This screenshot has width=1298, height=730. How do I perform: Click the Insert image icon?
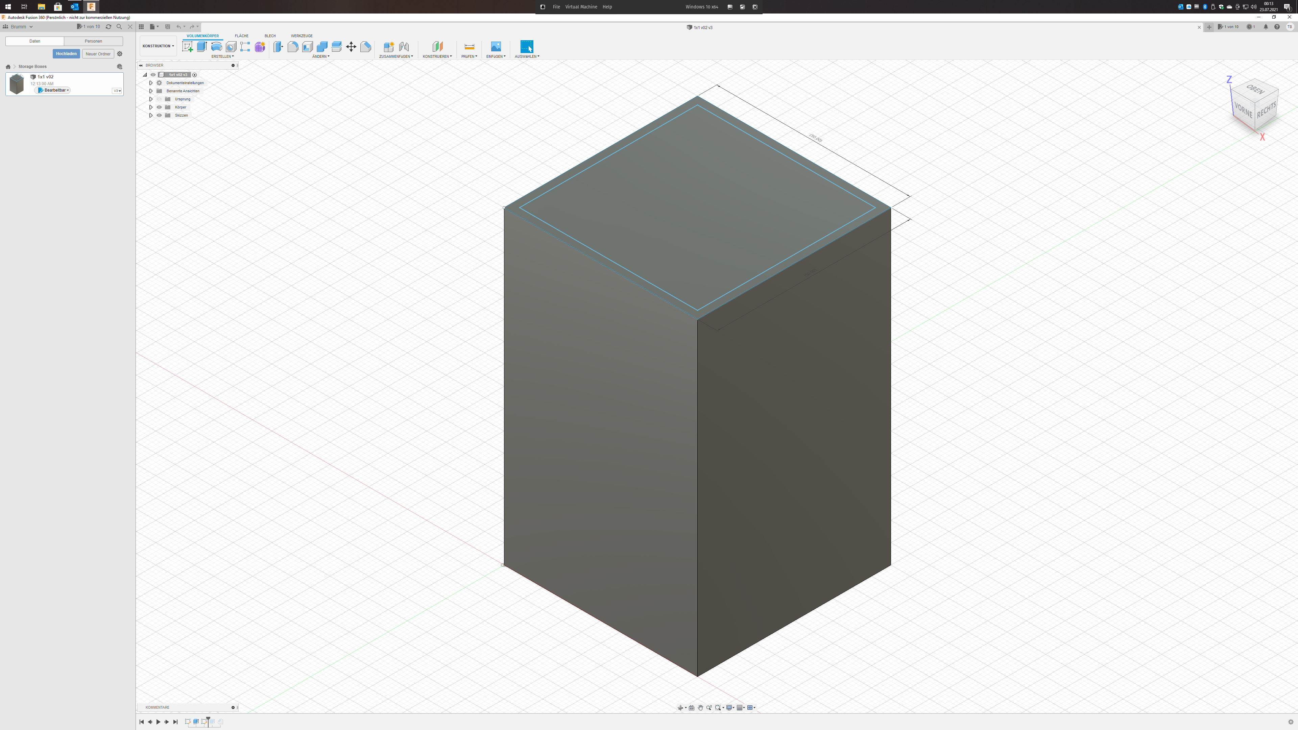pyautogui.click(x=496, y=47)
